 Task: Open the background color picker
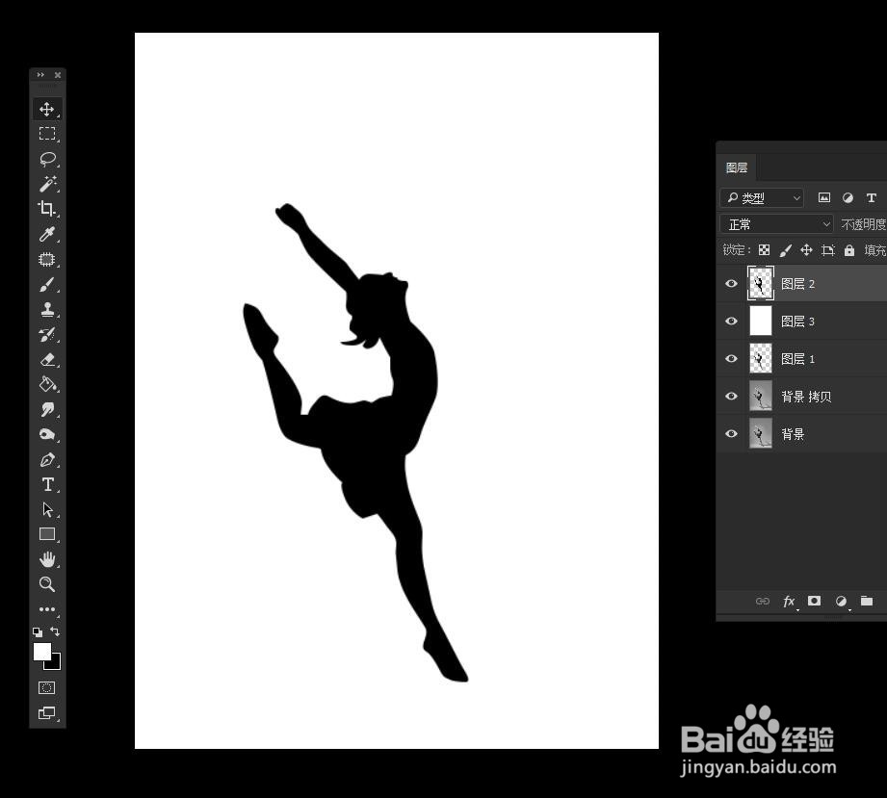click(x=56, y=664)
